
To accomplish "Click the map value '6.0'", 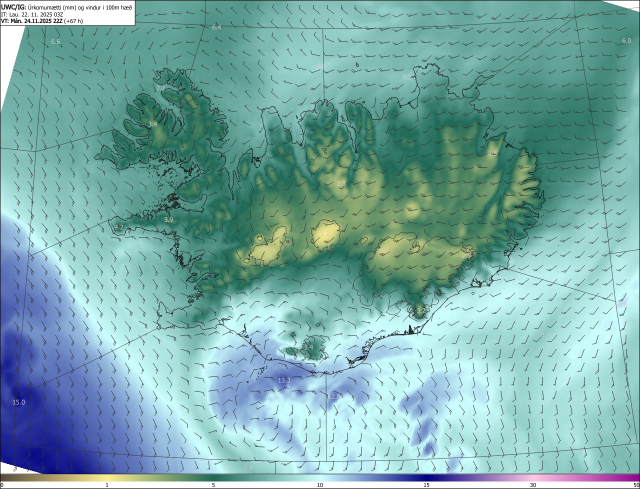I will 626,40.
